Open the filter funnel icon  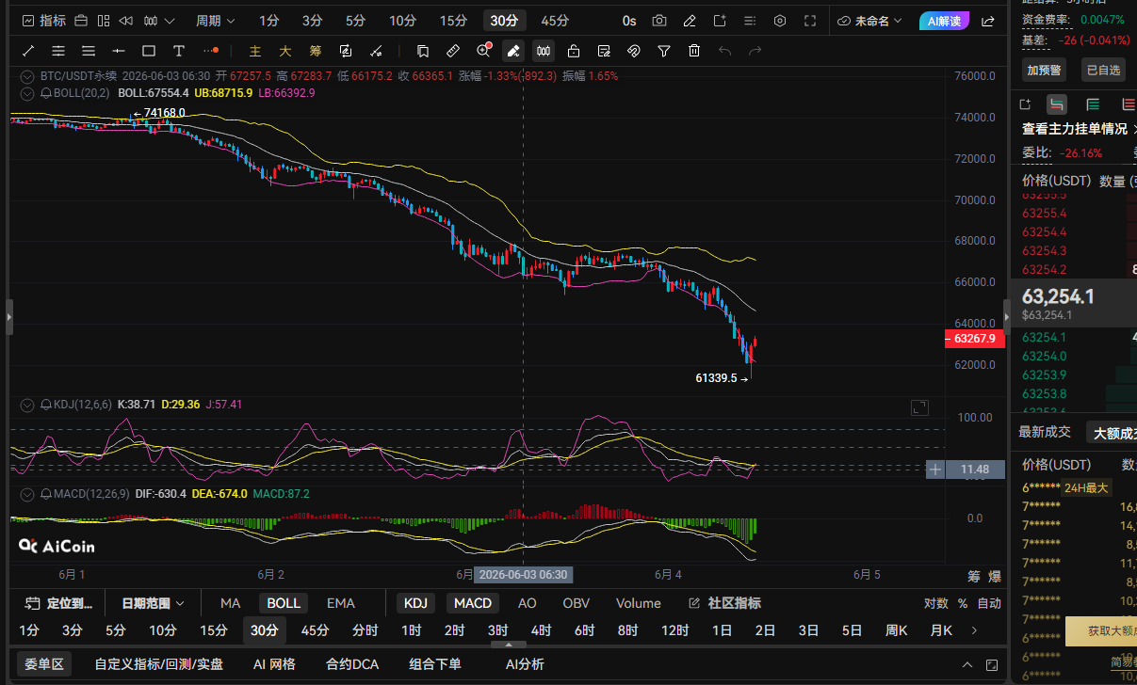click(x=664, y=51)
